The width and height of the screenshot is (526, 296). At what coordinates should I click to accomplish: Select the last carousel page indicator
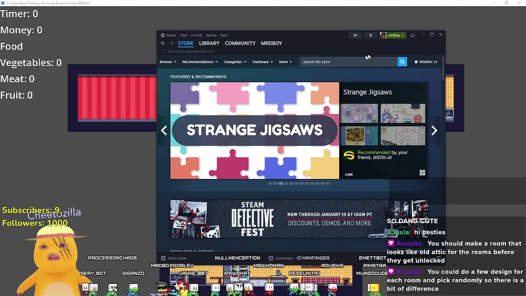pyautogui.click(x=328, y=183)
